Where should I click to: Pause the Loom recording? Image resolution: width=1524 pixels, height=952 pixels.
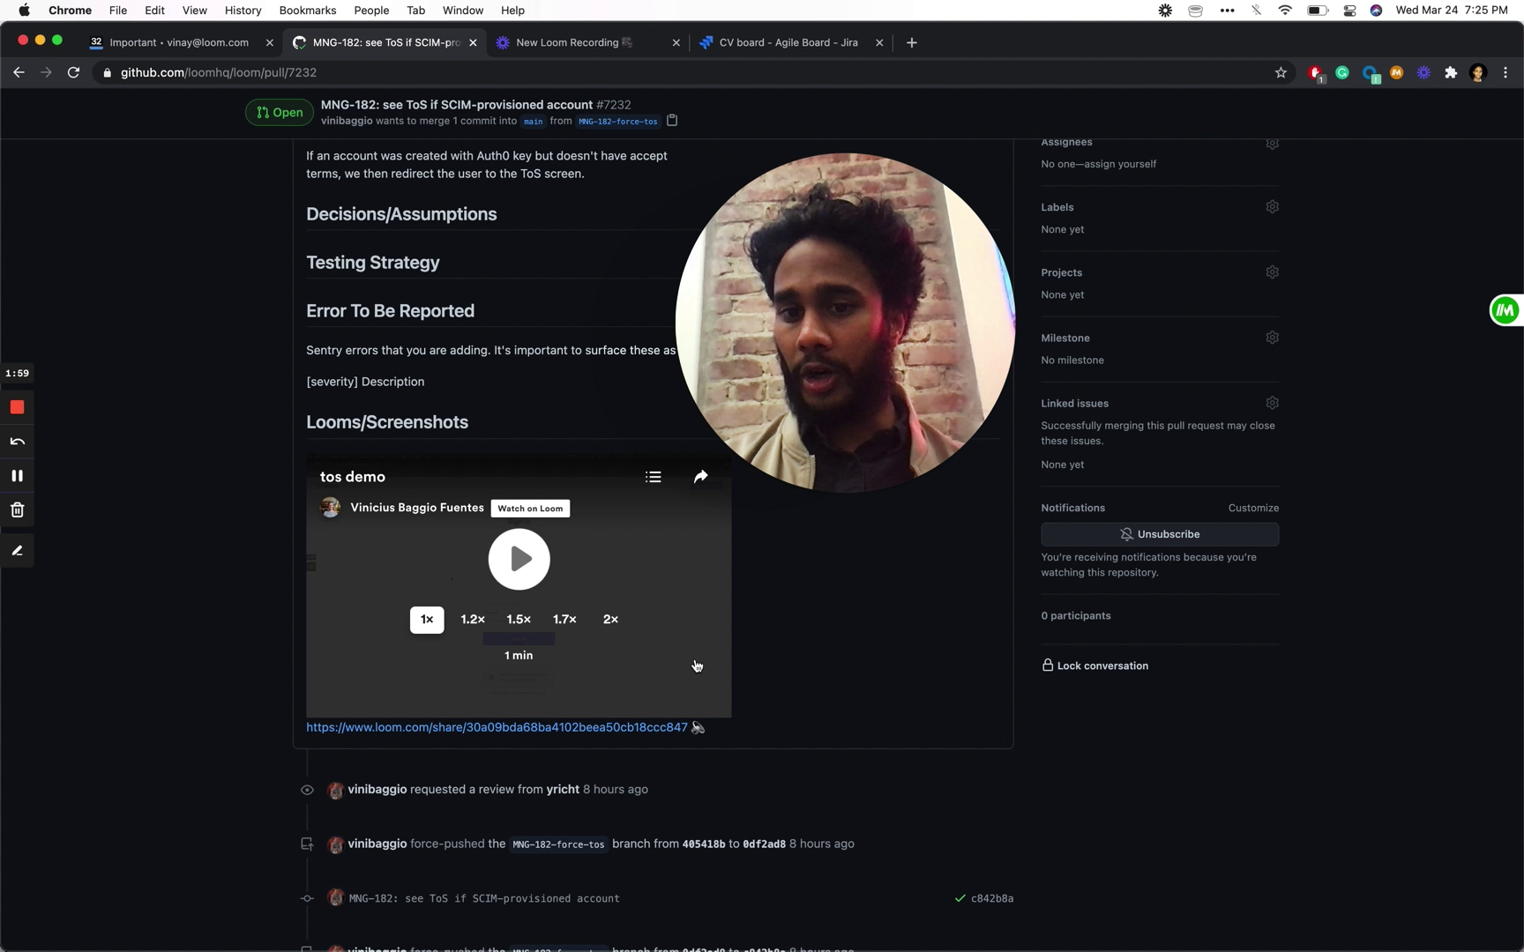17,476
